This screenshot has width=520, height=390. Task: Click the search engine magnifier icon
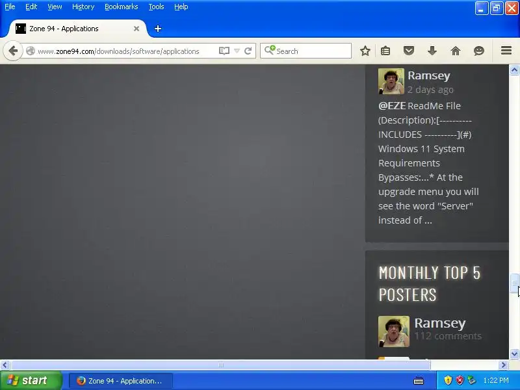point(270,51)
